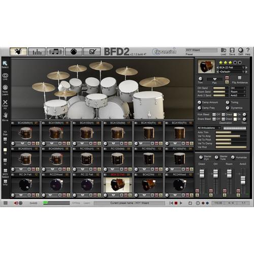The width and height of the screenshot is (254, 254).
Task: Click the fourth star rating
Action: (x=235, y=62)
